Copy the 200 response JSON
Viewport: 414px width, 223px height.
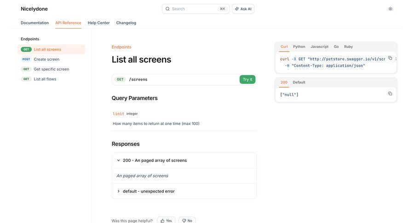coord(390,94)
